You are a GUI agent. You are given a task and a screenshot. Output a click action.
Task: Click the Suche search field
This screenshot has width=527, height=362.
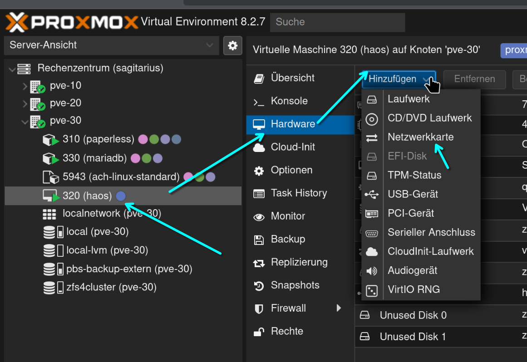pos(337,22)
